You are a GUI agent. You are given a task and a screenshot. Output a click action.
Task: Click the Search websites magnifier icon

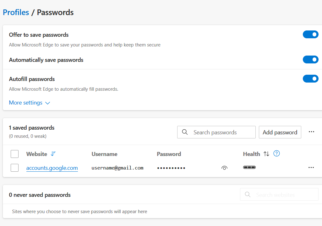pos(248,195)
